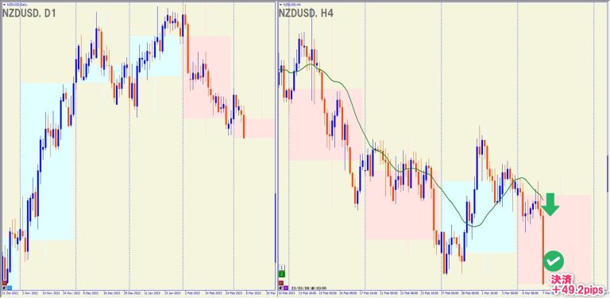Click the dark red icon on D1 chart
The height and width of the screenshot is (298, 610).
[5, 283]
